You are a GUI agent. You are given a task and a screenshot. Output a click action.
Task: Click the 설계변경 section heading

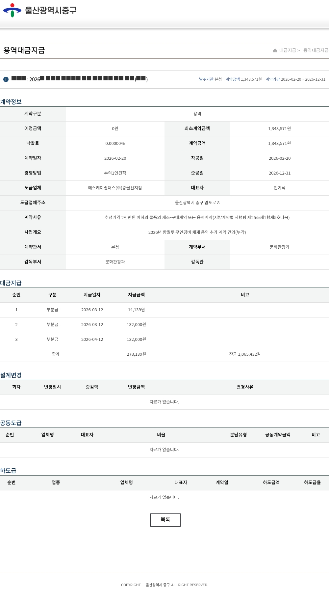point(11,375)
